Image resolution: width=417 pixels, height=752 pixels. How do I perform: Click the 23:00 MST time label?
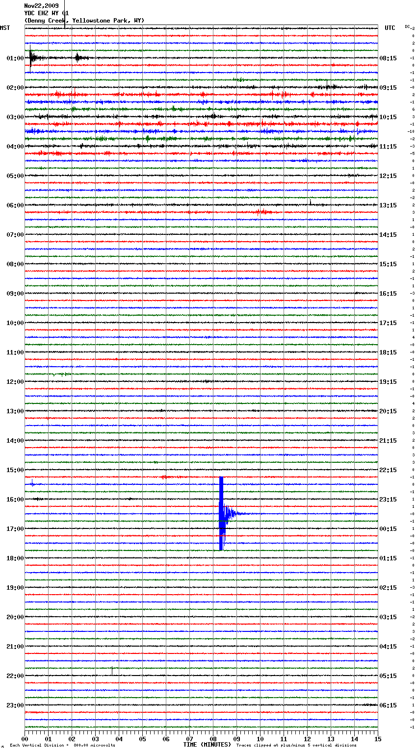pos(15,705)
